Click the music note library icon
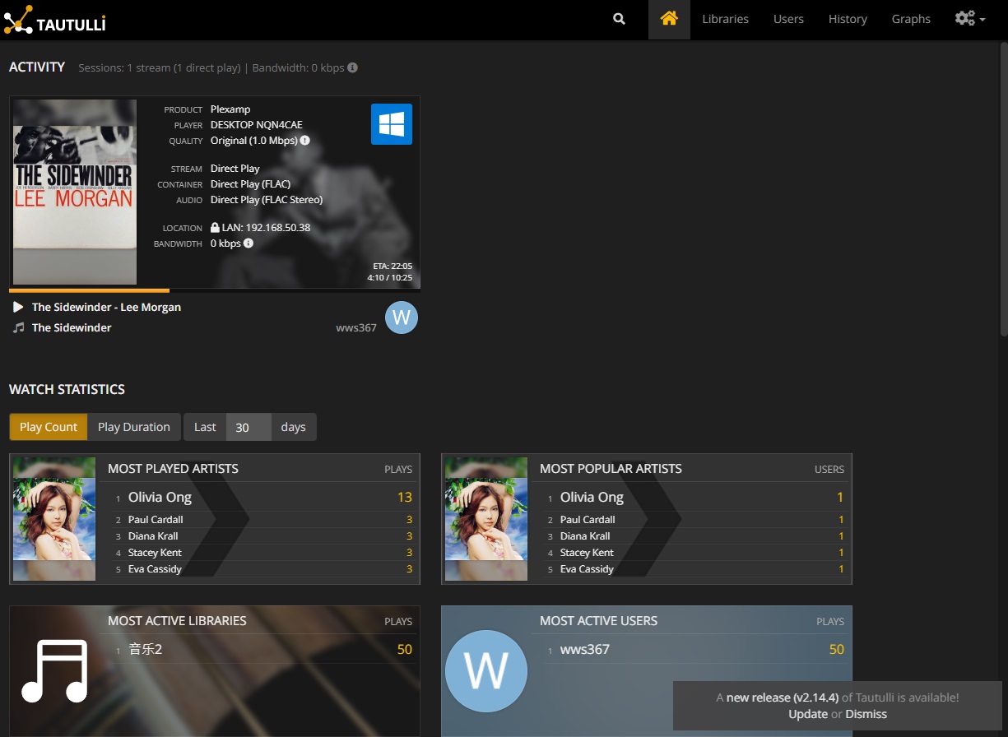Viewport: 1008px width, 737px height. (54, 671)
